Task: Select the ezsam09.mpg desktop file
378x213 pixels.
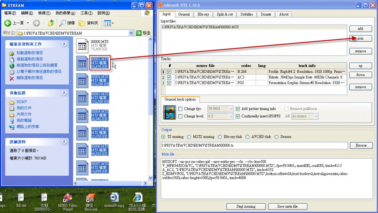Action: click(114, 199)
